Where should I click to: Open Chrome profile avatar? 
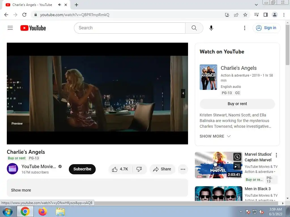(275, 15)
